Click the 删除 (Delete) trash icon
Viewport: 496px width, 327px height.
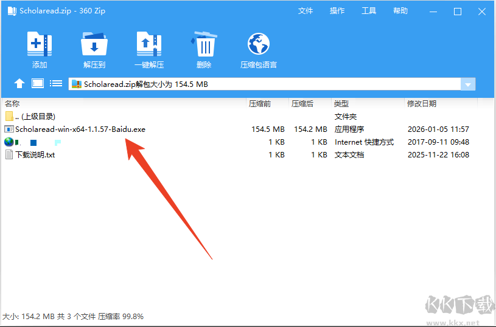pyautogui.click(x=204, y=44)
